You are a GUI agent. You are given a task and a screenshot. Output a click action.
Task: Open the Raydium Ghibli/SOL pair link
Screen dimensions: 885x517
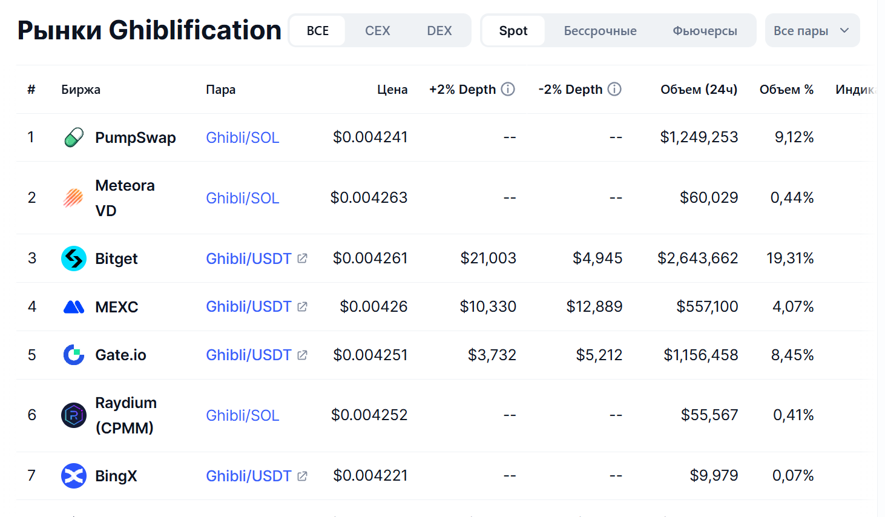pyautogui.click(x=243, y=415)
